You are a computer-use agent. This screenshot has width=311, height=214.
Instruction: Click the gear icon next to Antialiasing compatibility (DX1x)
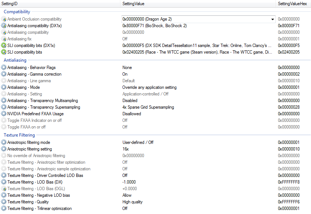tap(4, 26)
